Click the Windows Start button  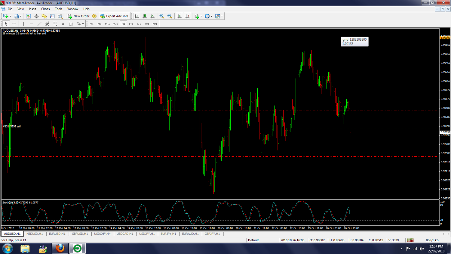point(8,249)
